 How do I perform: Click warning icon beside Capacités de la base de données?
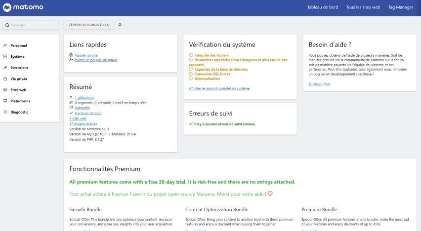click(x=191, y=69)
